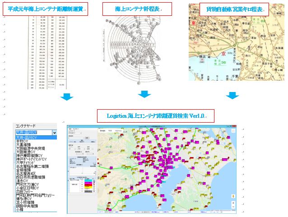This screenshot has width=288, height=217.
Task: Open the circular distance chart thumbnail
Action: [x=132, y=51]
